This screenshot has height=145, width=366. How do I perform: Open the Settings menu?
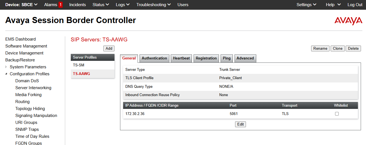(306, 5)
